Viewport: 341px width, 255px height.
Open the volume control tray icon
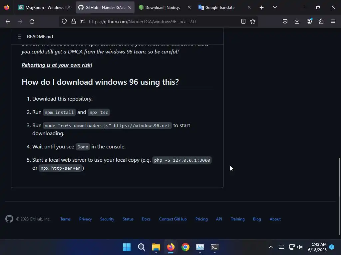(x=300, y=247)
